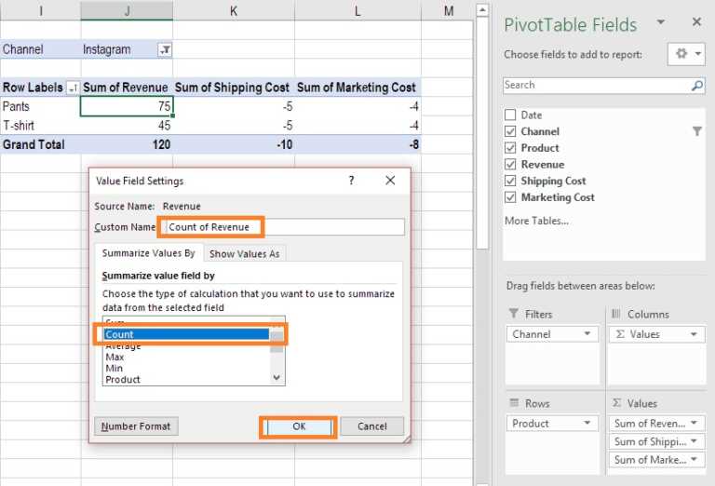Select the Sum of Marketing Cost header cell
The width and height of the screenshot is (715, 486).
357,88
